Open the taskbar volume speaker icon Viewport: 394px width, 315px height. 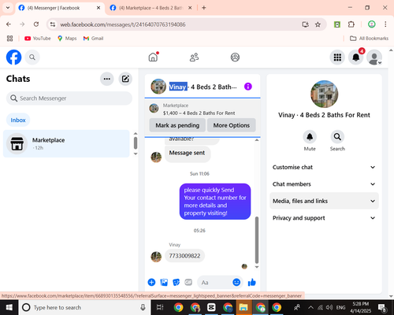329,307
